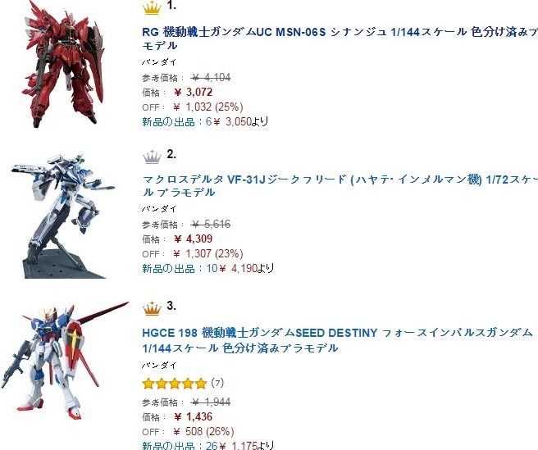Click the bronze crown icon for rank 3

pos(152,308)
